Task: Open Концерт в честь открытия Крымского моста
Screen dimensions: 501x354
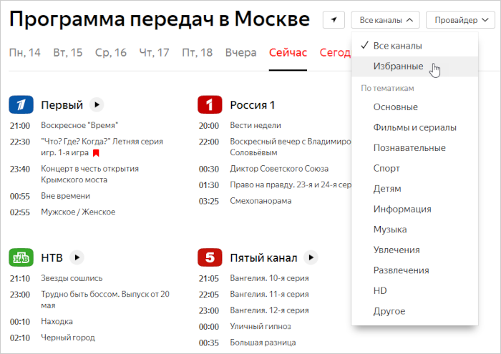Action: click(x=89, y=174)
